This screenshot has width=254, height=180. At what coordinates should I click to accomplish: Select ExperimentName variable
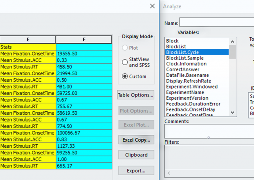click(x=197, y=92)
